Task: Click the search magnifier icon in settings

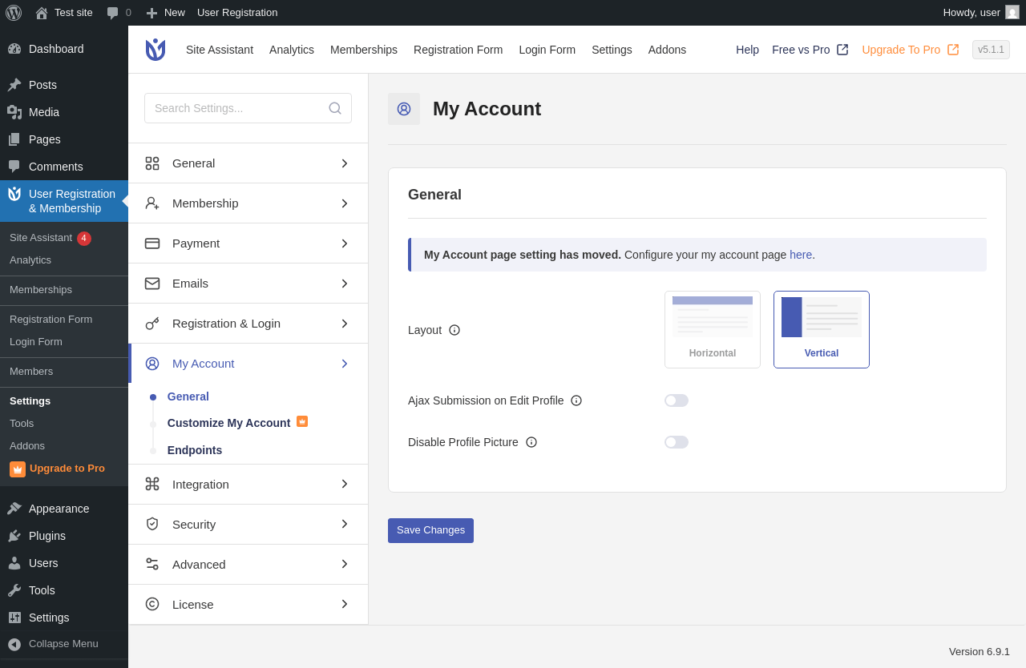Action: [x=335, y=108]
